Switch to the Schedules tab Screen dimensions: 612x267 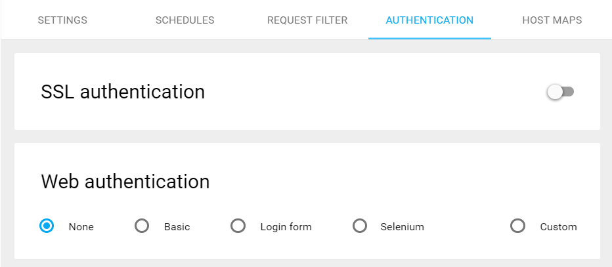(x=185, y=20)
